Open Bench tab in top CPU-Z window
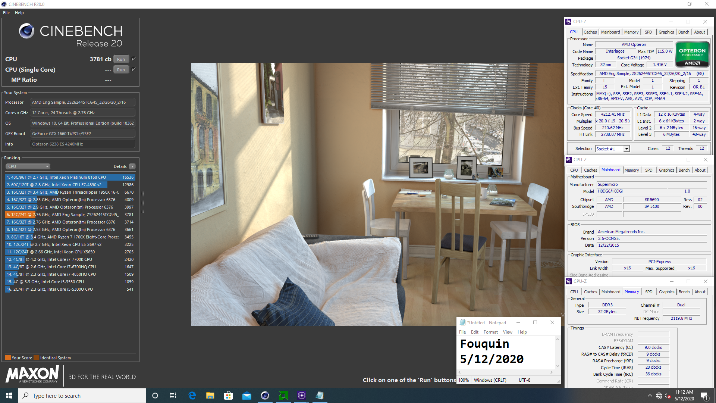Screen dimensions: 716x403 click(684, 32)
